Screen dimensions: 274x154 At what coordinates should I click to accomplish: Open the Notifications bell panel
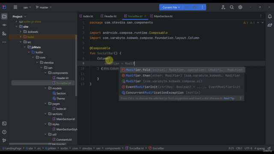click(x=270, y=16)
